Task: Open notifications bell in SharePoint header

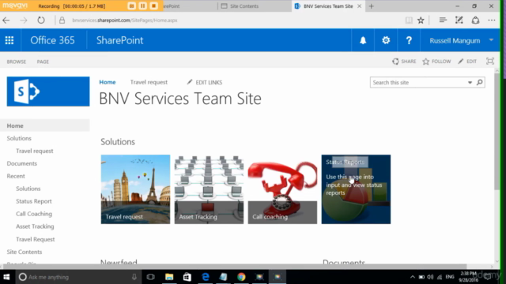Action: (363, 40)
